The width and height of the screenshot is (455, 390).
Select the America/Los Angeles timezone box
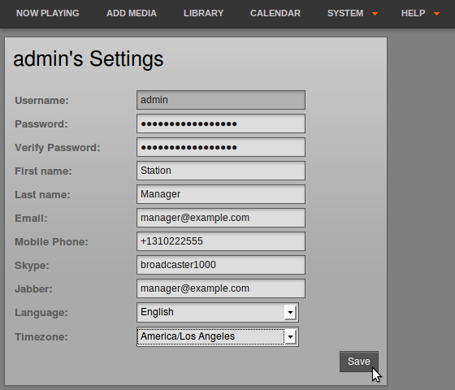(x=218, y=337)
